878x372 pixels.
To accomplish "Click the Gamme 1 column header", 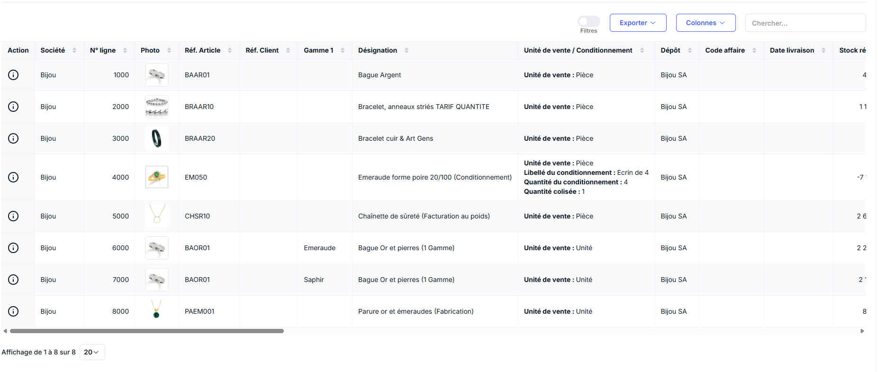I will point(318,50).
